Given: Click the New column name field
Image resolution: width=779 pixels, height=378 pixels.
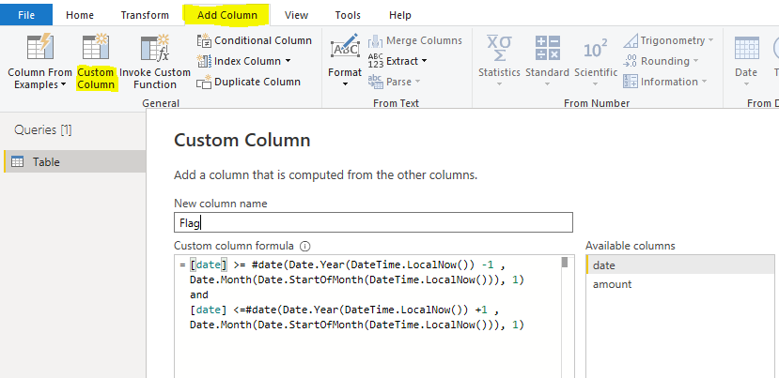Looking at the screenshot, I should 373,222.
